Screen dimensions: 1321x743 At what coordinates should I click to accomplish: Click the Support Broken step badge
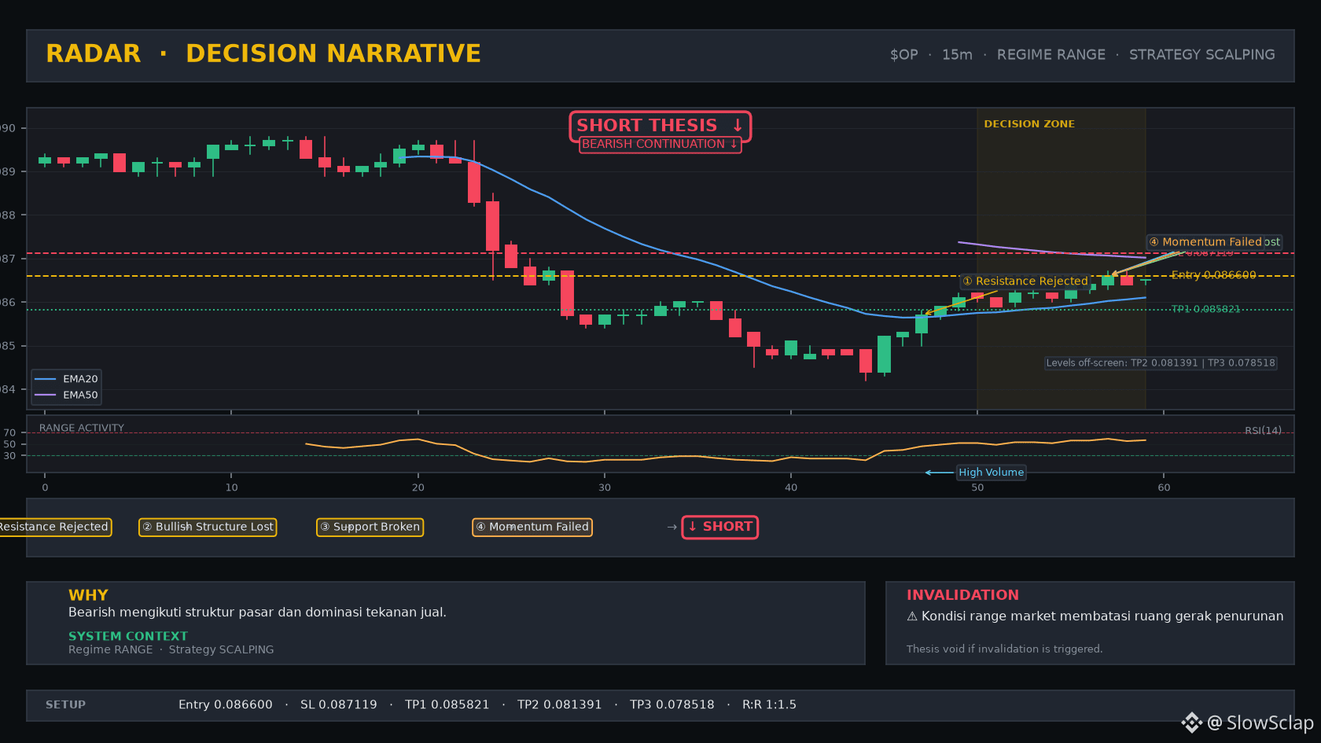click(370, 527)
